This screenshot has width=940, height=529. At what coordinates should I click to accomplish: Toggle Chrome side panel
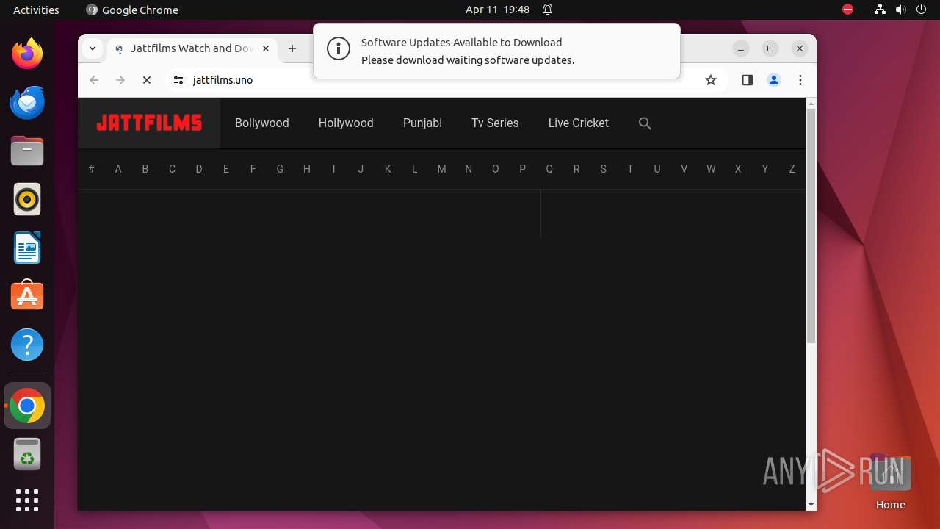(748, 80)
